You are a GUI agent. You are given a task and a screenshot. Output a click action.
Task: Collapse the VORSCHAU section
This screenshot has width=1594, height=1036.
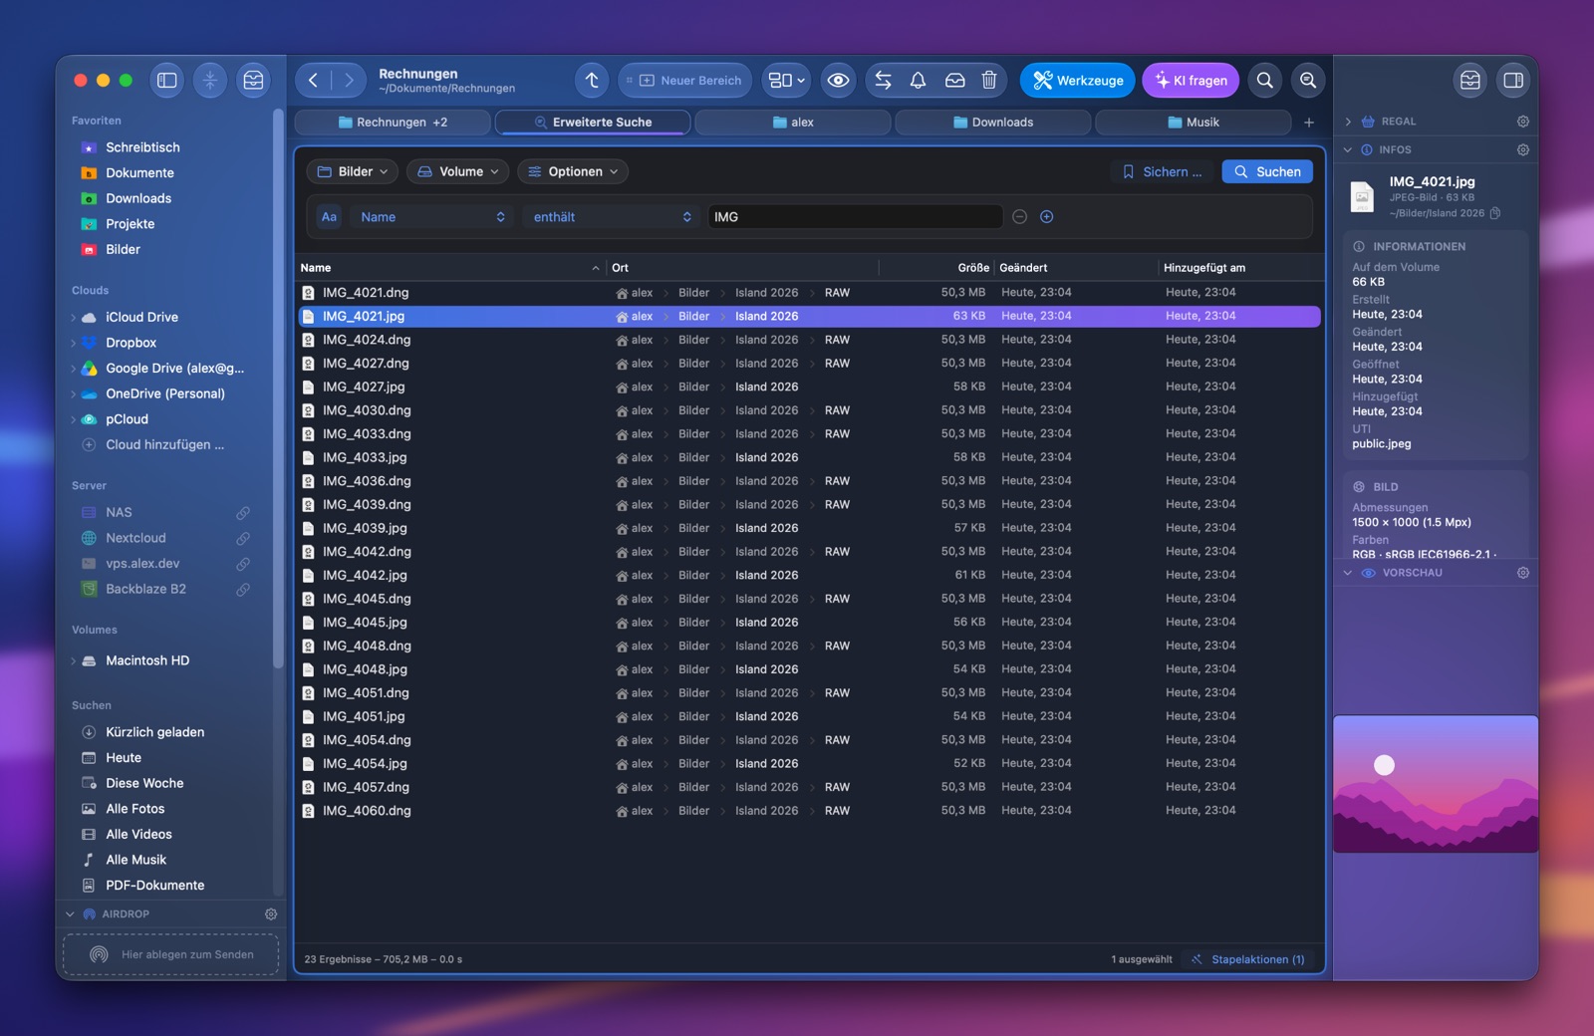1348,574
